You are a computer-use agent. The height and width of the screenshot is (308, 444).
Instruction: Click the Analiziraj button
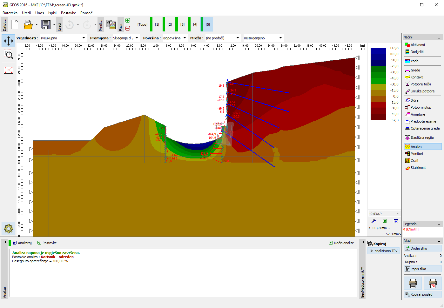[22, 243]
